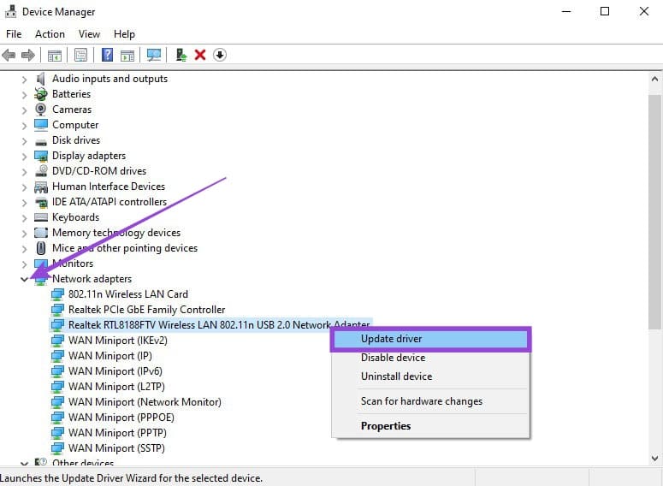Image resolution: width=663 pixels, height=486 pixels.
Task: Select WAN Miniport (L2TP) entry
Action: 116,387
